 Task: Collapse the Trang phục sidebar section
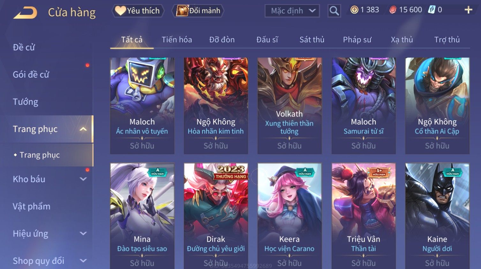pos(83,129)
